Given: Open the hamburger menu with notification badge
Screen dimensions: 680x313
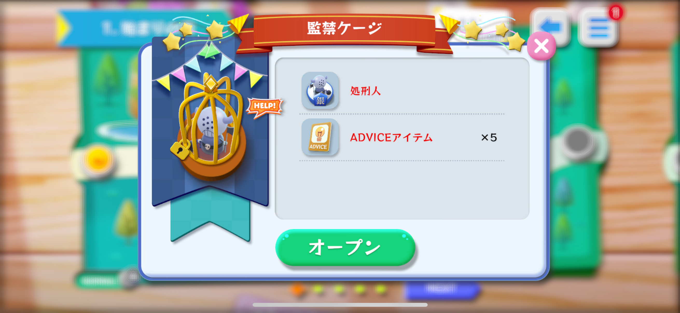Looking at the screenshot, I should tap(598, 28).
